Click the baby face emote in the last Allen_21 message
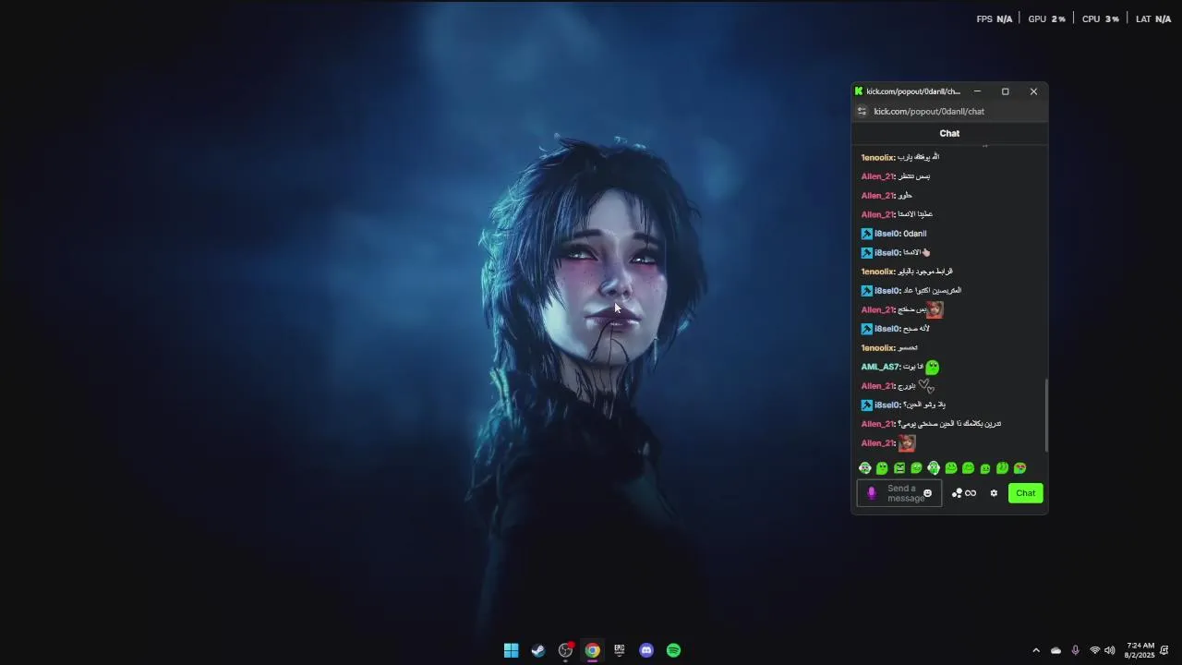This screenshot has width=1182, height=665. click(x=907, y=443)
